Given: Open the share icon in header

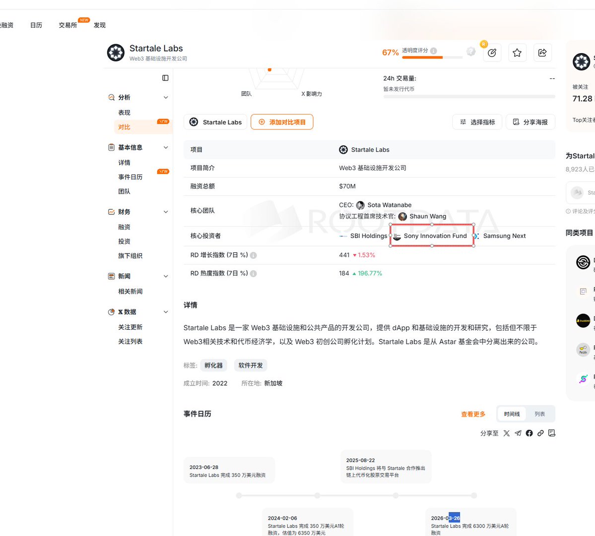Looking at the screenshot, I should click(542, 53).
